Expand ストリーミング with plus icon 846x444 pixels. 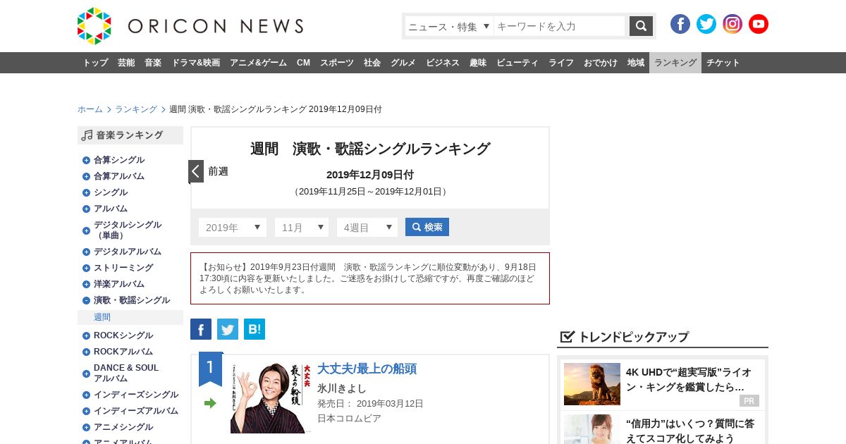[86, 268]
